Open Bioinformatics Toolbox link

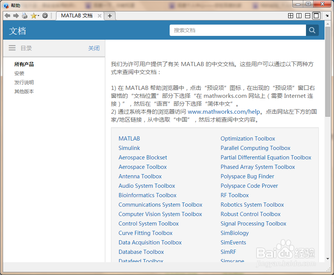pyautogui.click(x=147, y=195)
